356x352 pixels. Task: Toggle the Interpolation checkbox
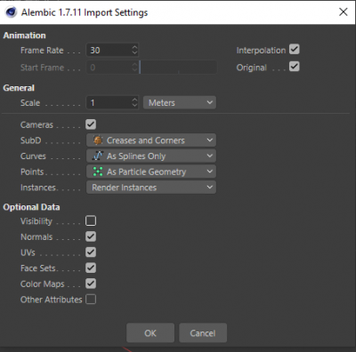295,50
